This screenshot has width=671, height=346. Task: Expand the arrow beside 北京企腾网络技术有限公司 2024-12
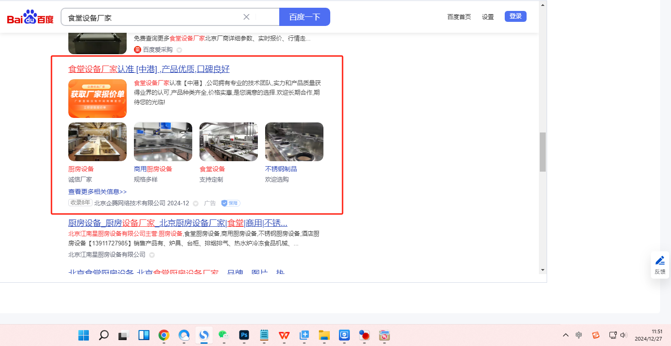196,204
